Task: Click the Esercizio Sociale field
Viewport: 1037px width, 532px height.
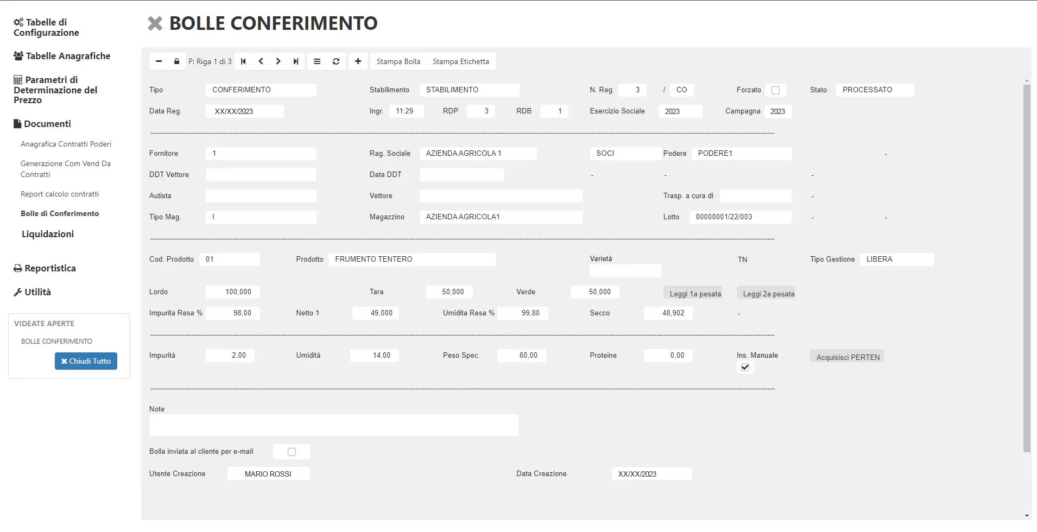Action: click(681, 111)
